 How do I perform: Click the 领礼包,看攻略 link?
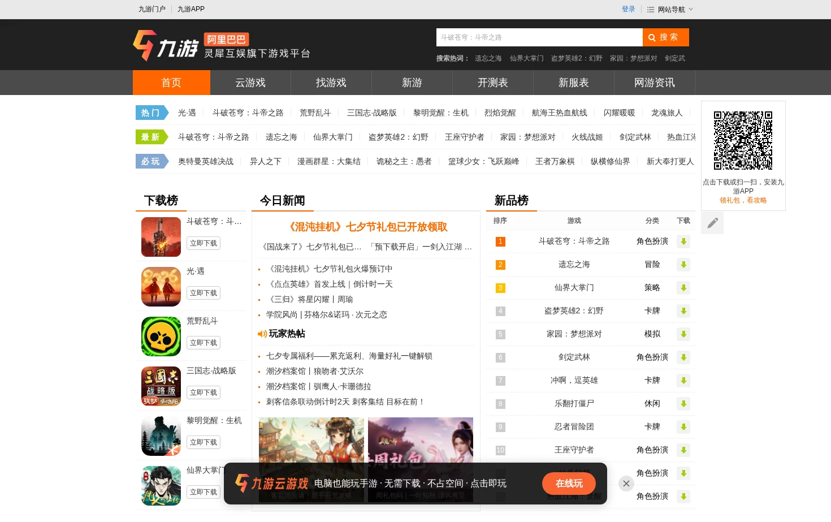point(743,200)
